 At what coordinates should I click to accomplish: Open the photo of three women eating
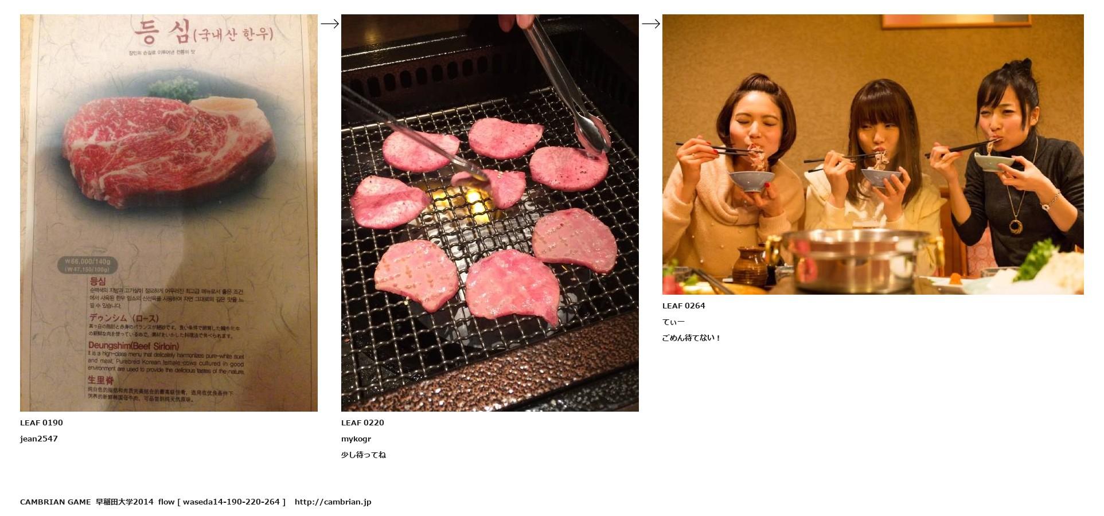tap(873, 154)
